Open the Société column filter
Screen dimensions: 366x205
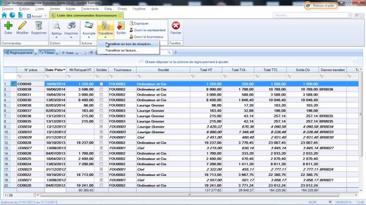pos(140,76)
